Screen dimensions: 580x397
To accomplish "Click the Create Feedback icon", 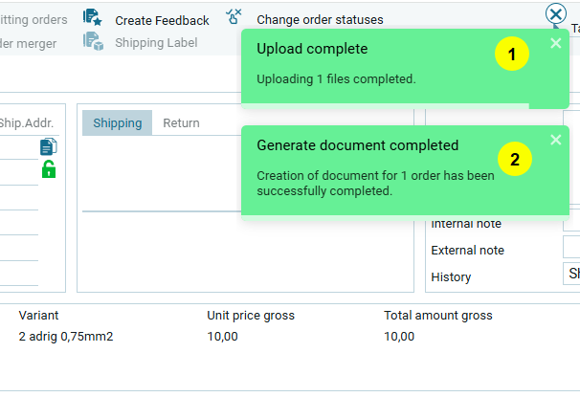I will tap(92, 18).
